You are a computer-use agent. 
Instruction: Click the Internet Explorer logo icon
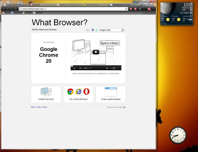(78, 91)
